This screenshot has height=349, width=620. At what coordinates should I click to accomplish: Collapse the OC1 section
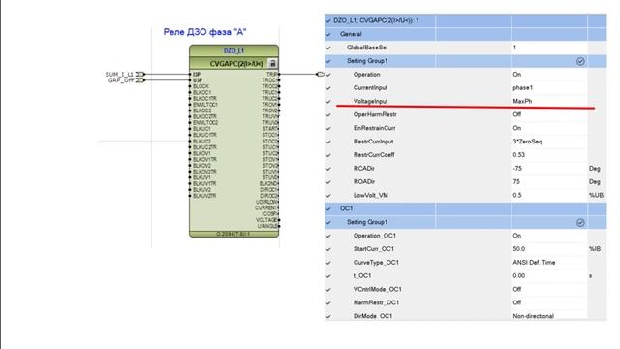point(328,208)
